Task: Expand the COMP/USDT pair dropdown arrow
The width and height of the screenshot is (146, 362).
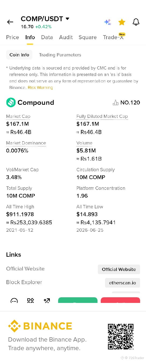Action: (x=68, y=19)
